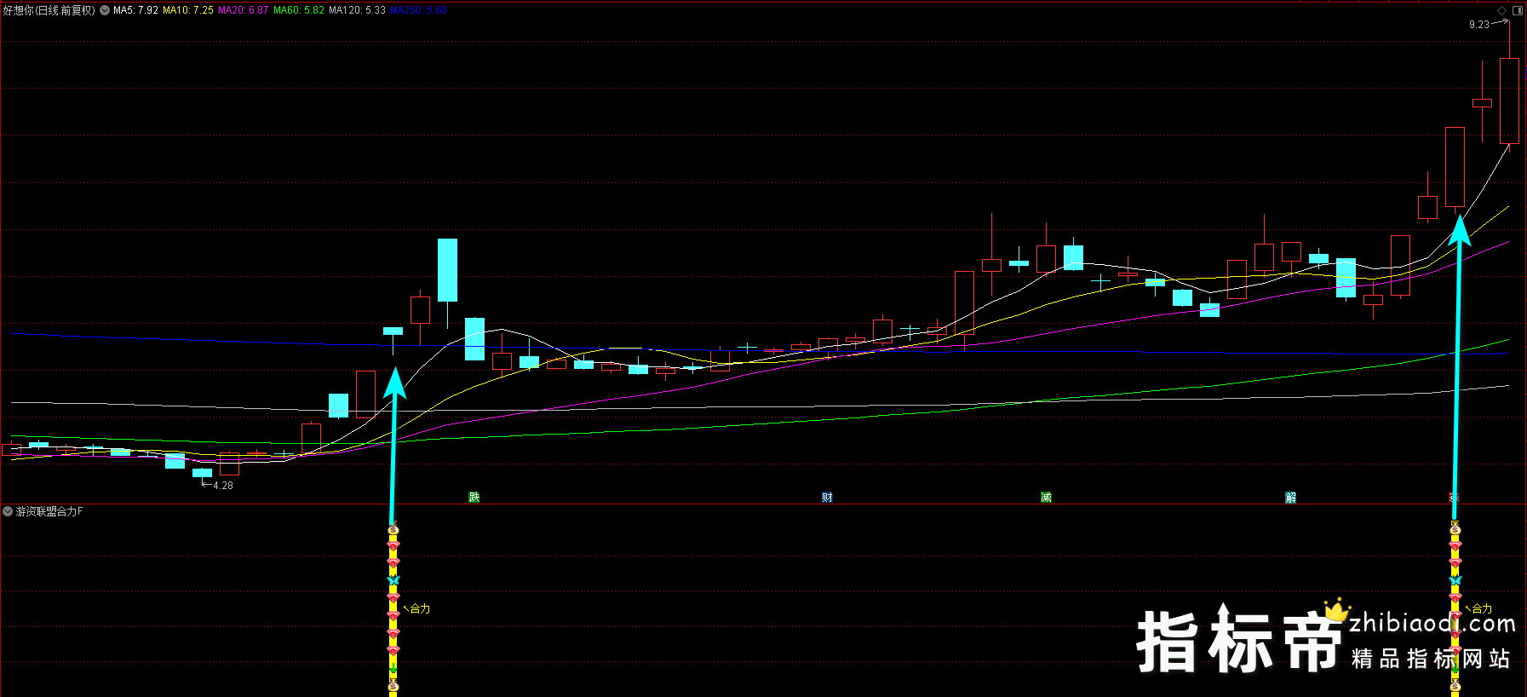Click the green 减 event marker
This screenshot has height=697, width=1527.
(x=1046, y=497)
